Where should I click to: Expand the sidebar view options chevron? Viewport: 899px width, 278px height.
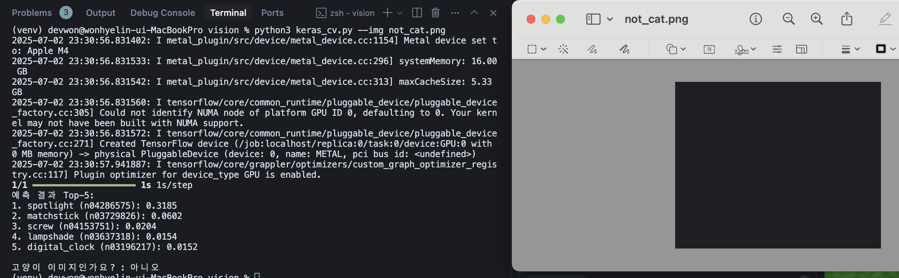pos(610,19)
